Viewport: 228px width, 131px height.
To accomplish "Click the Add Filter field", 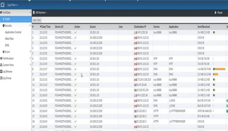I will (37, 20).
